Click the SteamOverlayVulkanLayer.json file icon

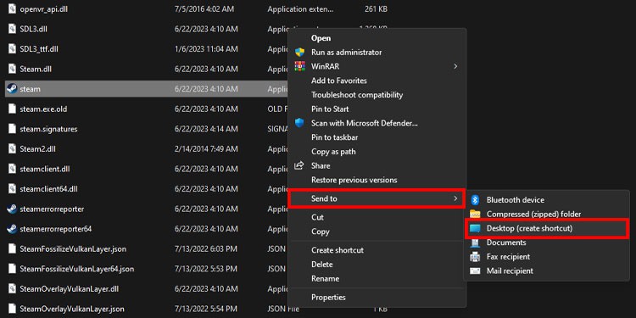coord(12,309)
